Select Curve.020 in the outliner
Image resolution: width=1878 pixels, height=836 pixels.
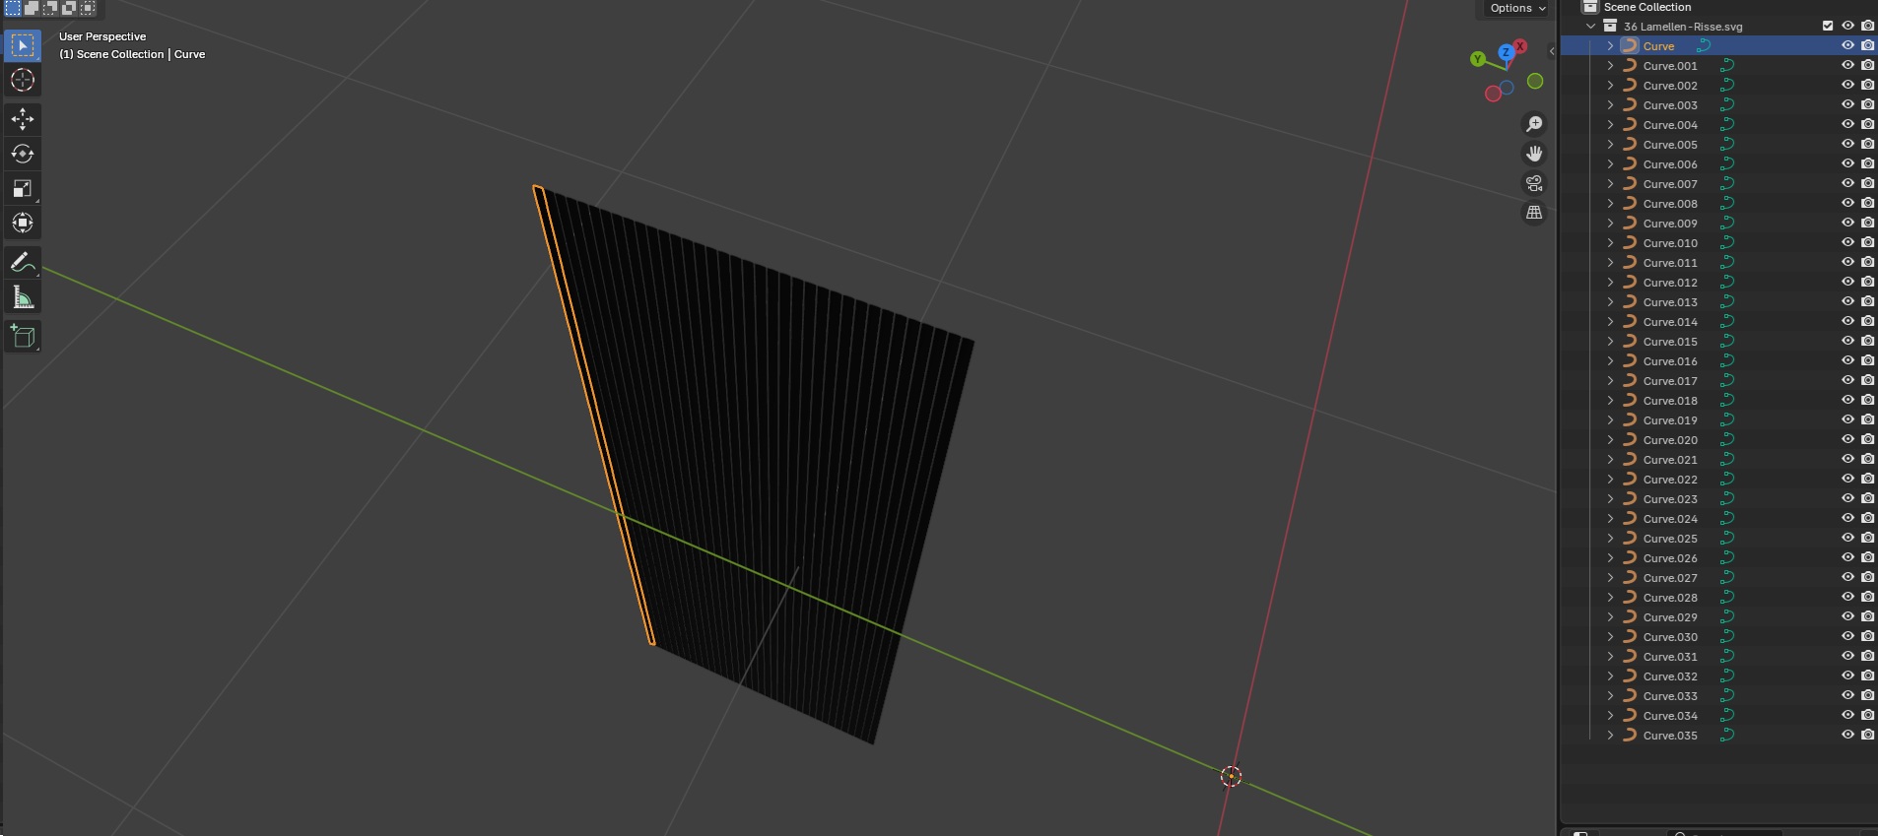point(1670,440)
